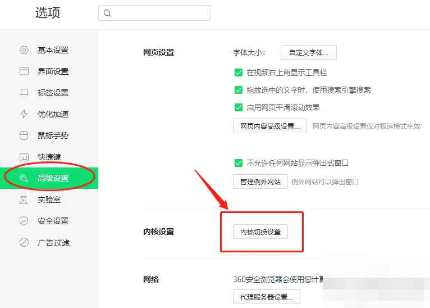The image size is (430, 308).
Task: Click the 选项 page title
Action: pyautogui.click(x=48, y=13)
